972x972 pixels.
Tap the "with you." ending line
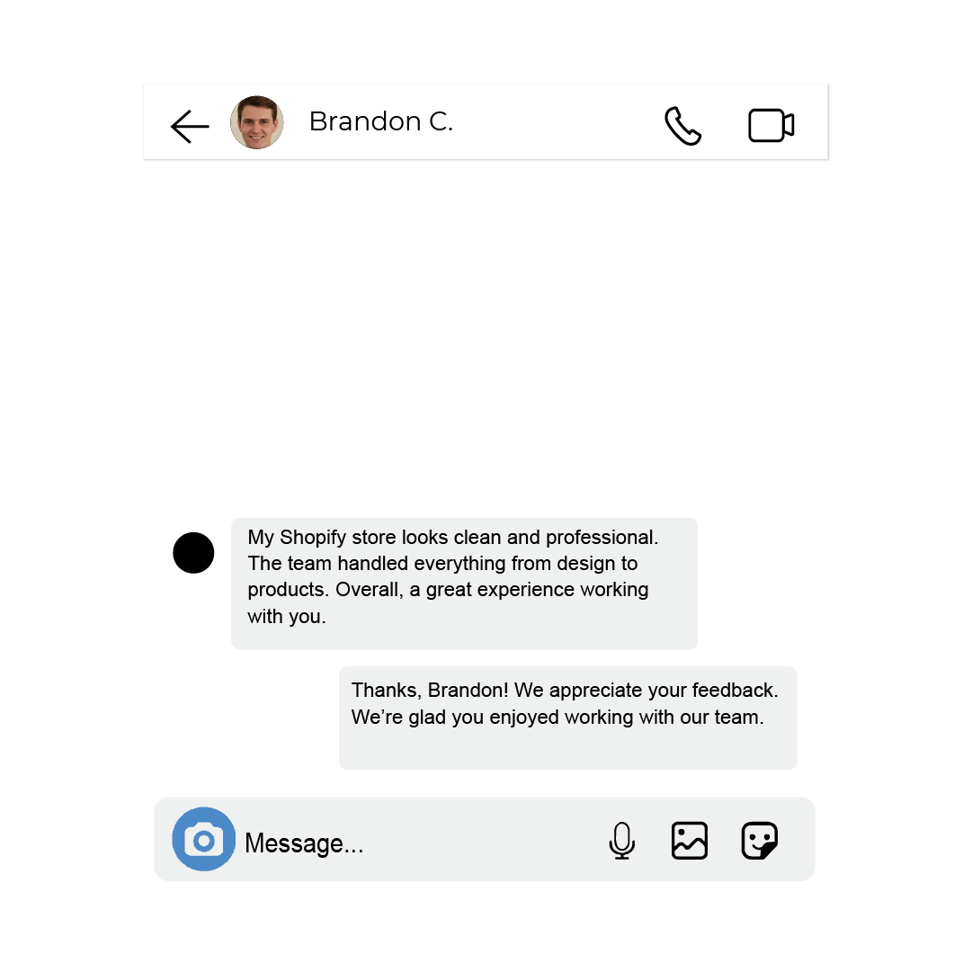[287, 616]
